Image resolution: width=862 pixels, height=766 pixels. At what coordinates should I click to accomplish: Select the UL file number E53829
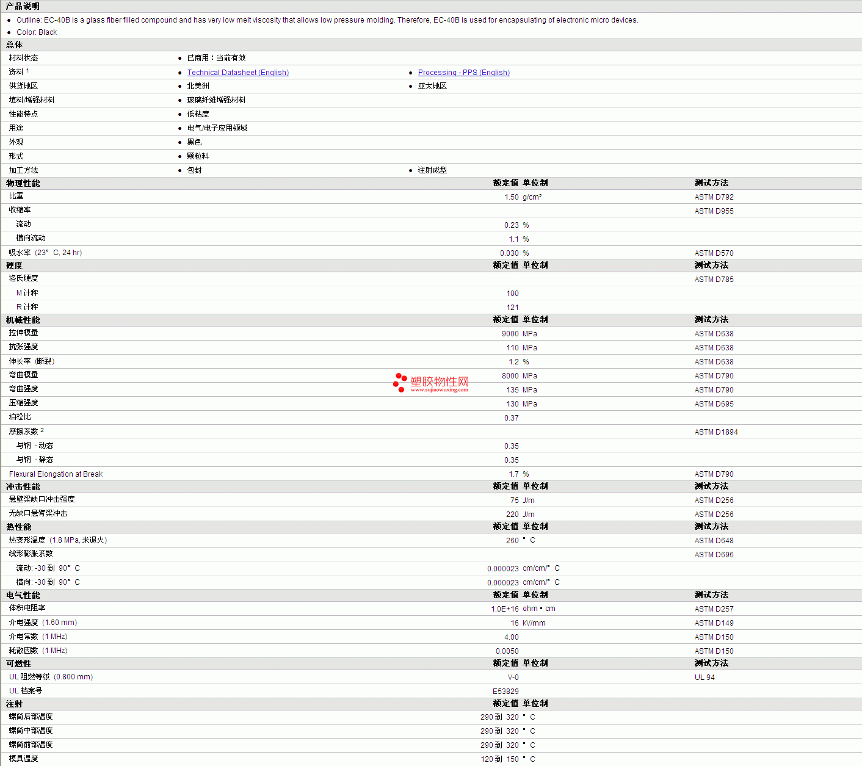point(505,692)
